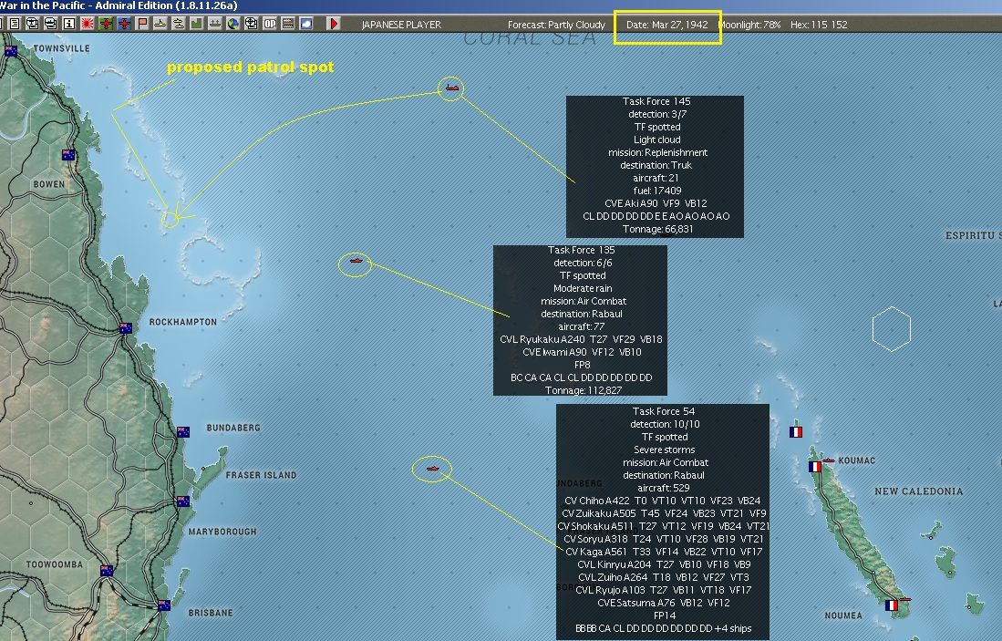Click the 'FRASER ISLAND' map label
1002x641 pixels.
coord(261,475)
